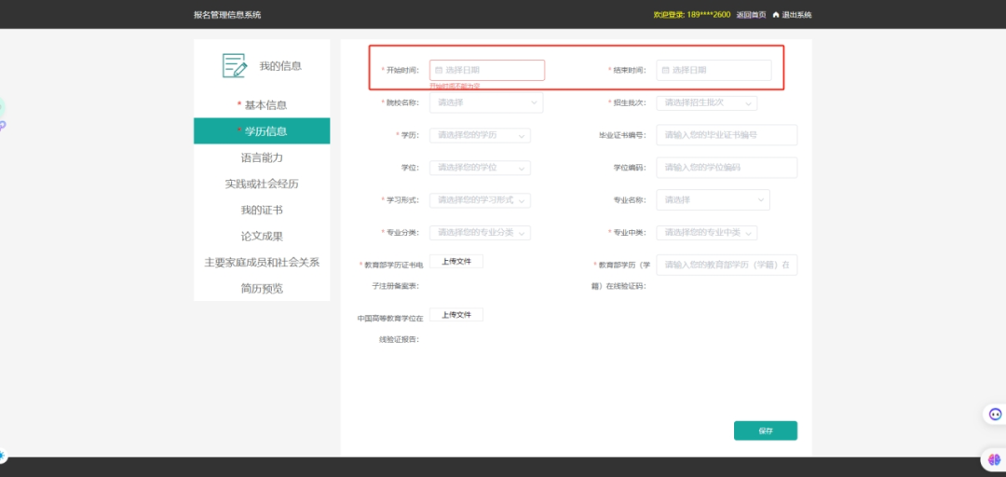Viewport: 1006px width, 477px height.
Task: Click calendar icon in 开始时间 field
Action: [x=439, y=70]
